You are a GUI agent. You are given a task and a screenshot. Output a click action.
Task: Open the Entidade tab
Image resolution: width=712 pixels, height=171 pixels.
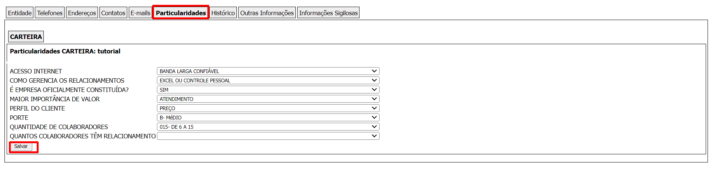click(x=20, y=13)
